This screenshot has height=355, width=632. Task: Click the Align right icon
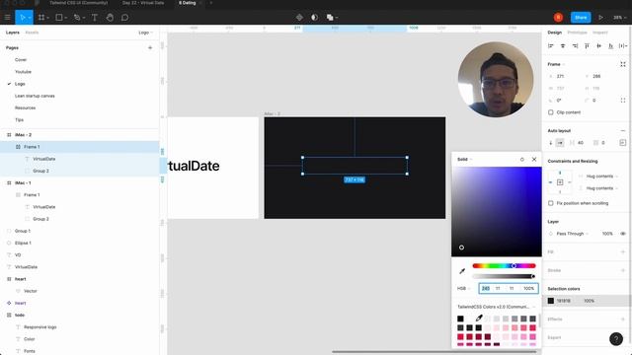pyautogui.click(x=575, y=46)
